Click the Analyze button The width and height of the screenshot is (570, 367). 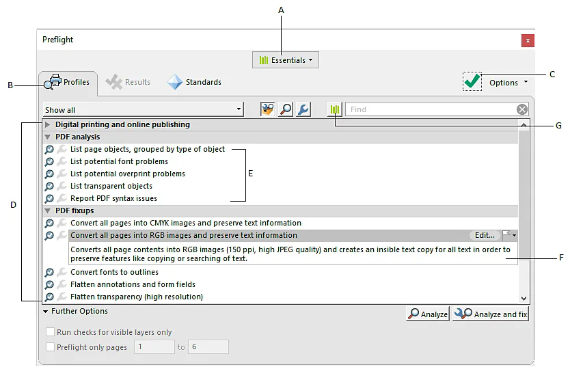click(428, 314)
